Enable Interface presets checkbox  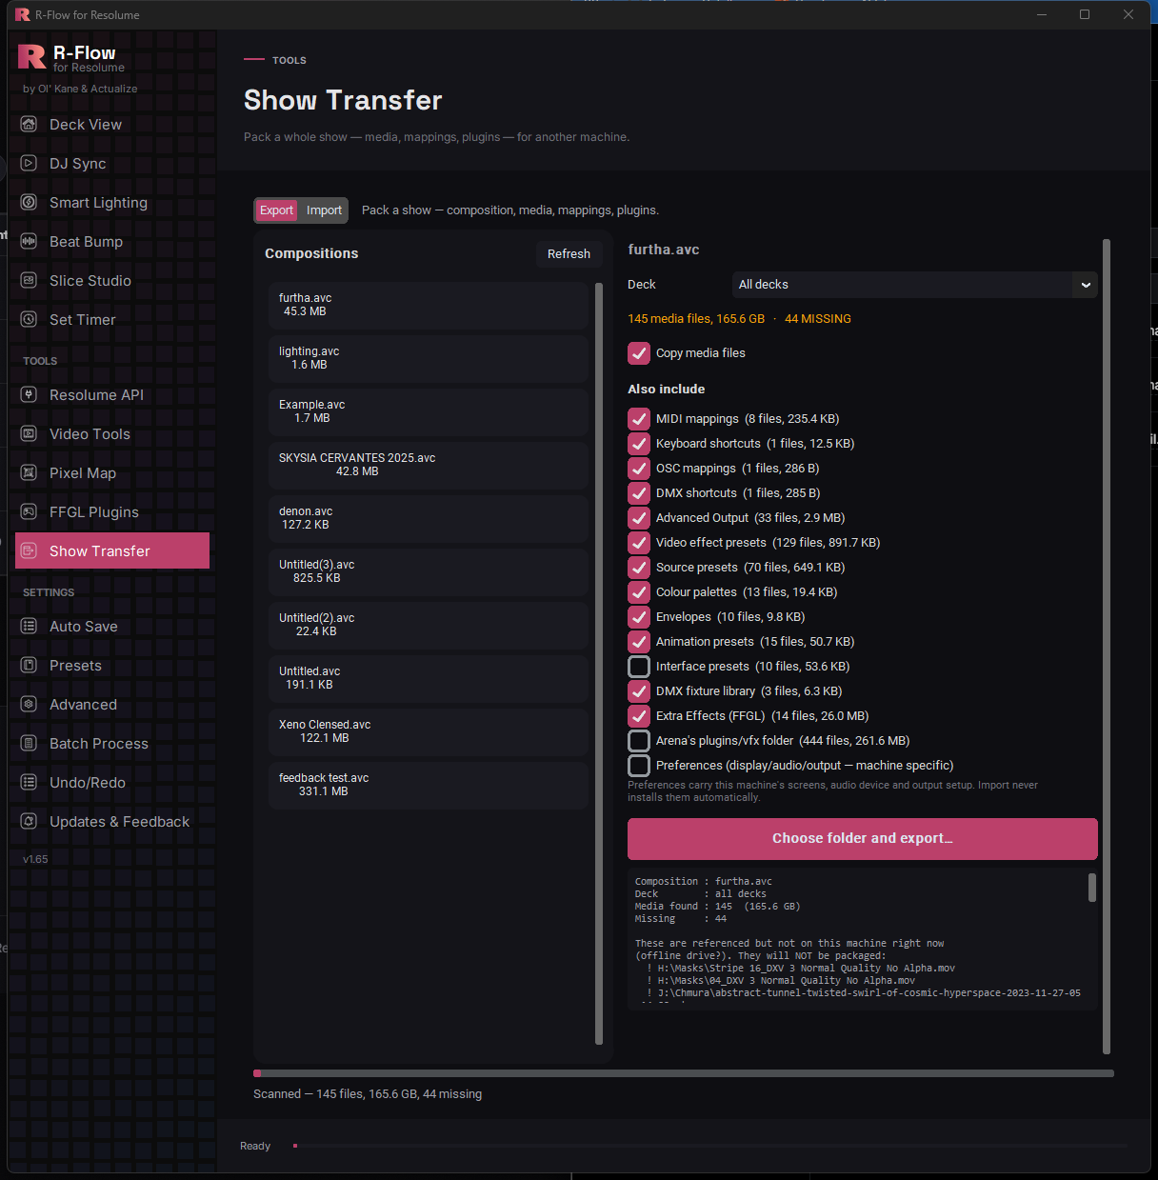pos(639,667)
